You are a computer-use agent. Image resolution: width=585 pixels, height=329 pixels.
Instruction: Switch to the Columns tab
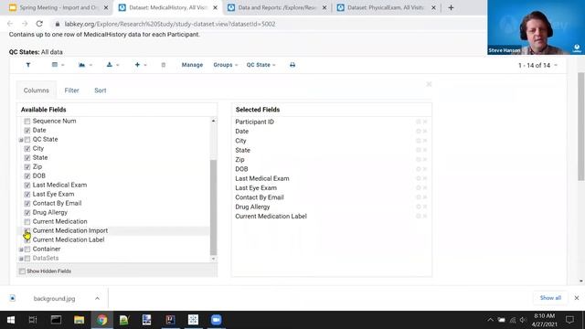[x=37, y=90]
